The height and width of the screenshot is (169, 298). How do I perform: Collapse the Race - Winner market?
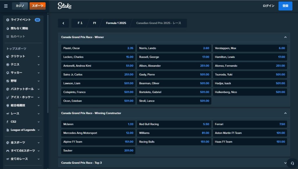click(285, 37)
